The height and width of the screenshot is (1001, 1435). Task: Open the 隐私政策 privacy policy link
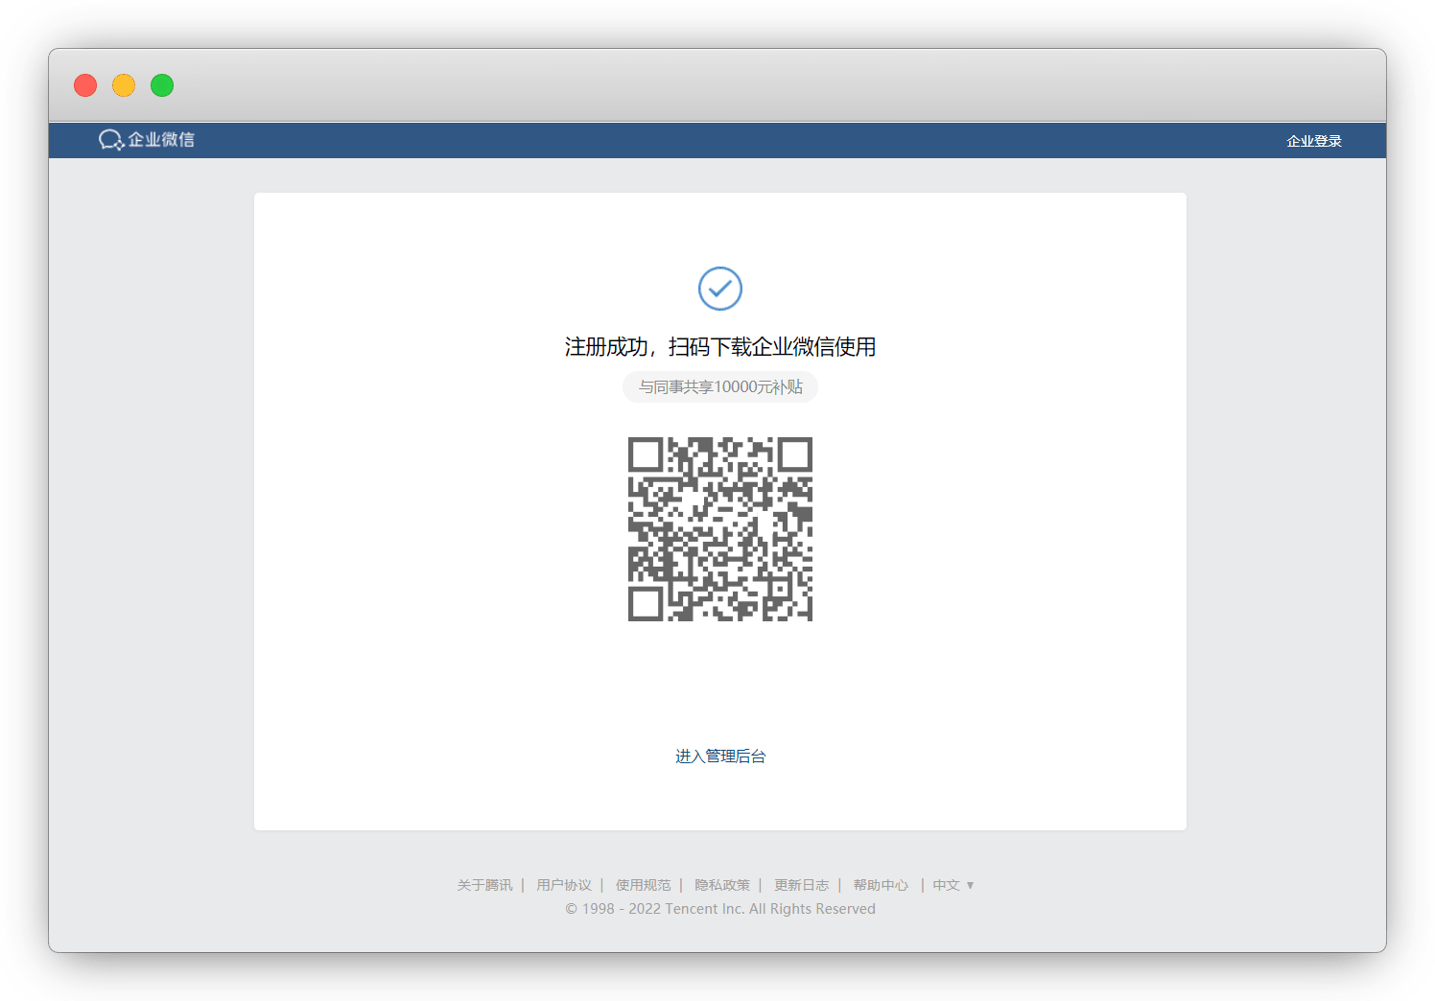coord(722,885)
